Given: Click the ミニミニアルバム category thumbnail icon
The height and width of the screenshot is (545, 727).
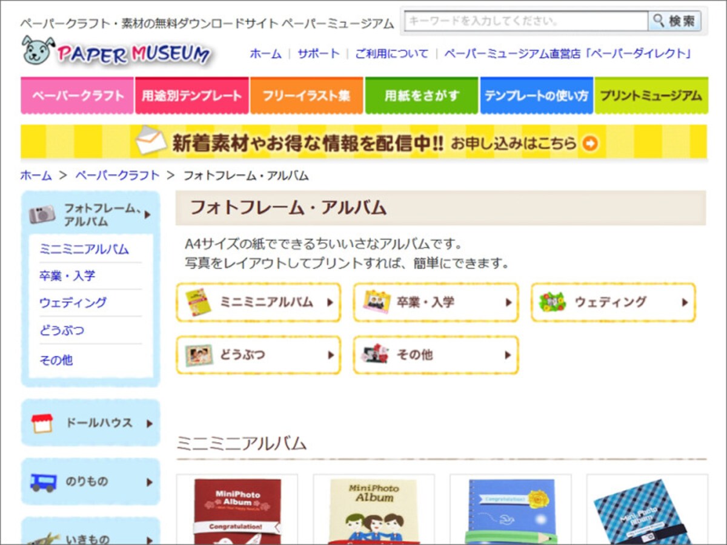Looking at the screenshot, I should (x=198, y=302).
